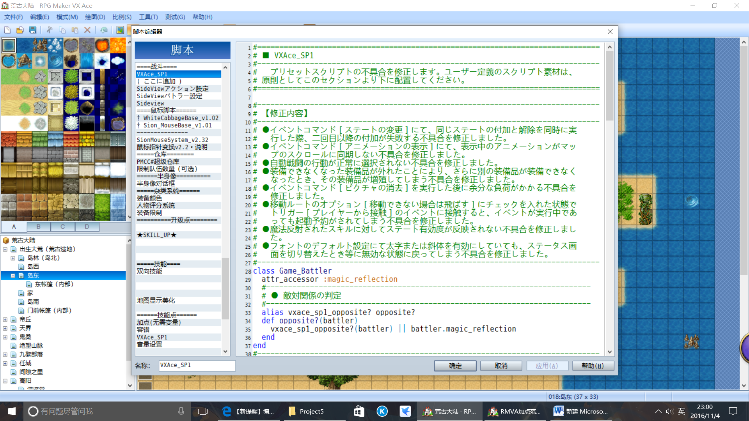The height and width of the screenshot is (421, 749).
Task: Click the Copy toolbar icon
Action: (x=62, y=30)
